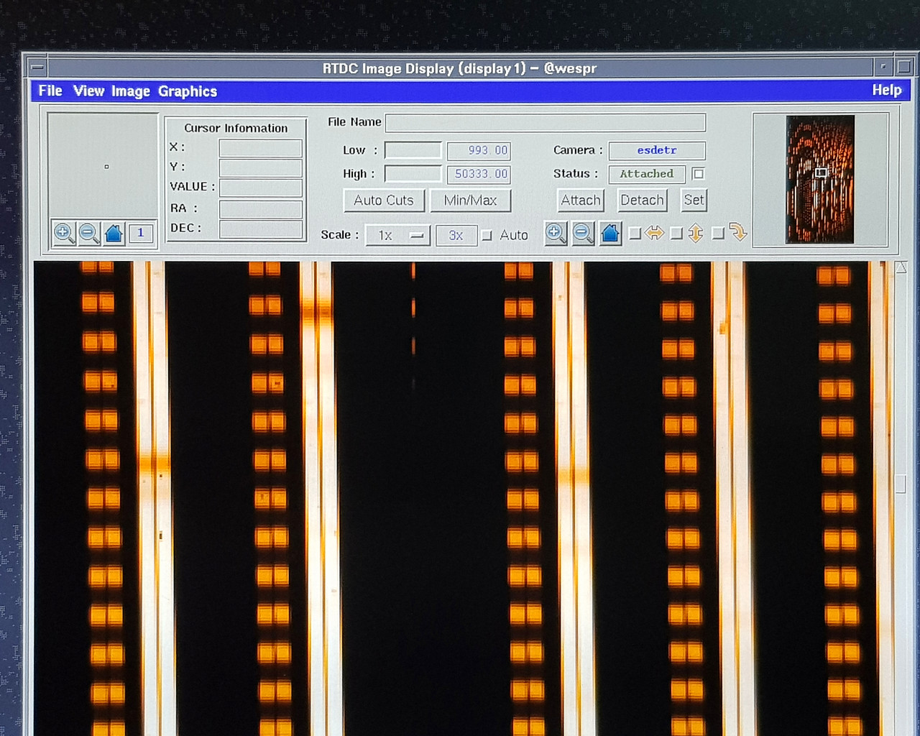Tick checkbox left of horizontal flip arrows
The width and height of the screenshot is (920, 736).
tap(635, 234)
